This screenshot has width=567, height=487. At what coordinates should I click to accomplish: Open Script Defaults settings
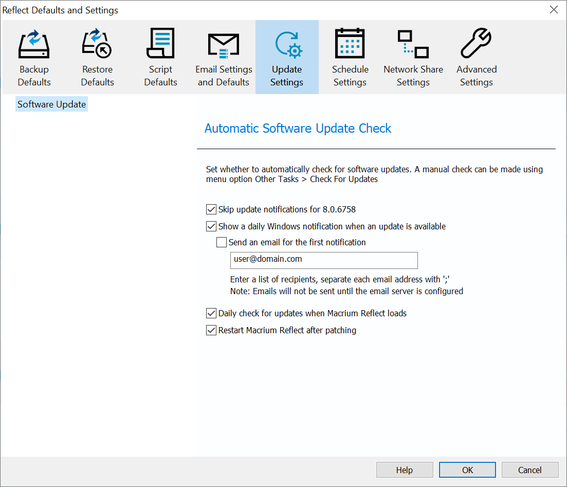160,57
